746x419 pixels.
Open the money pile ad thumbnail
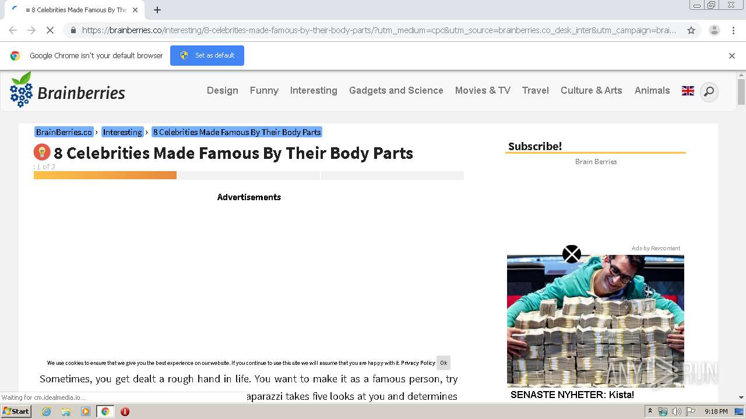point(596,321)
